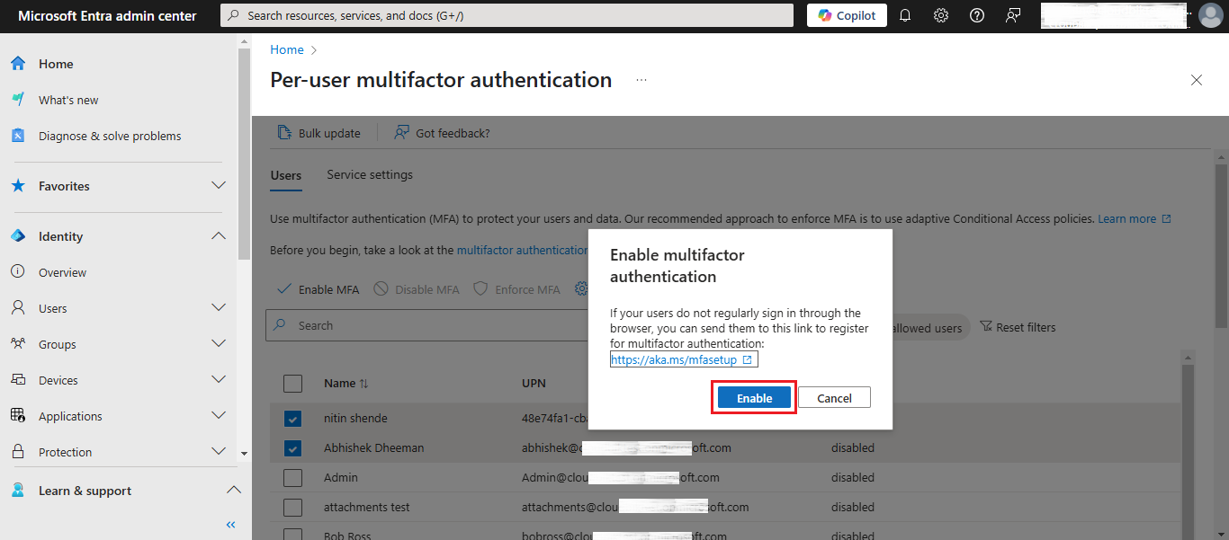
Task: Open the ellipsis more options beside page title
Action: click(641, 80)
